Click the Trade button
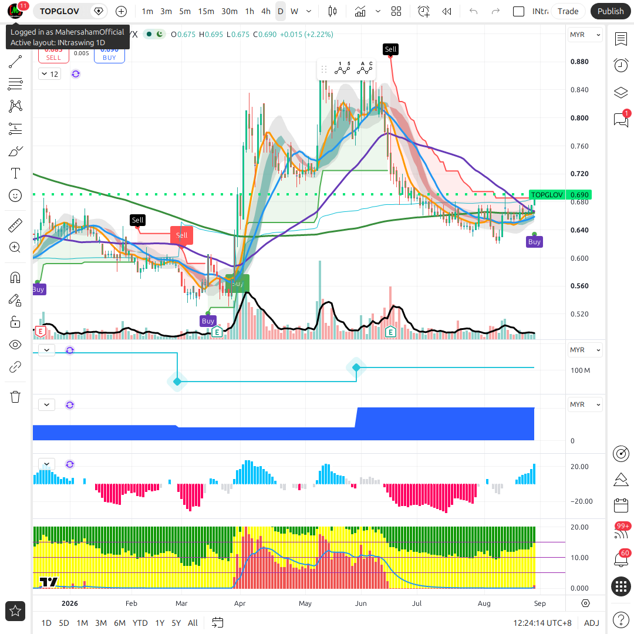 pos(568,11)
